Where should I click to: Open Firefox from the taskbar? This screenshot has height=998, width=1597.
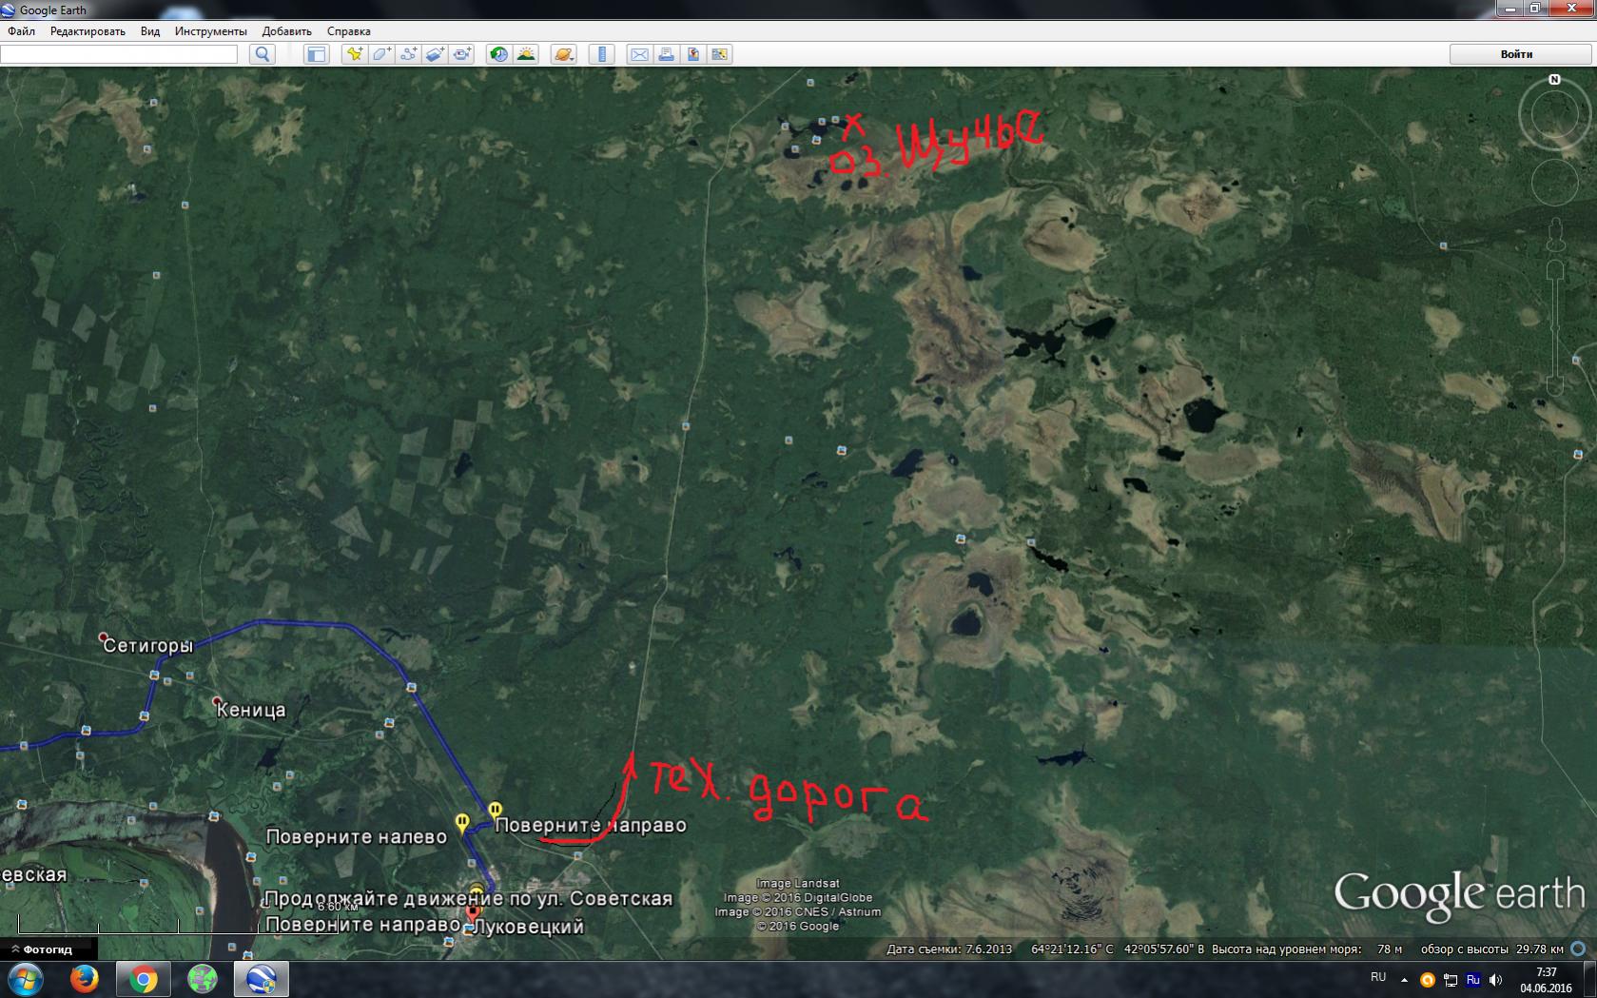pos(85,979)
